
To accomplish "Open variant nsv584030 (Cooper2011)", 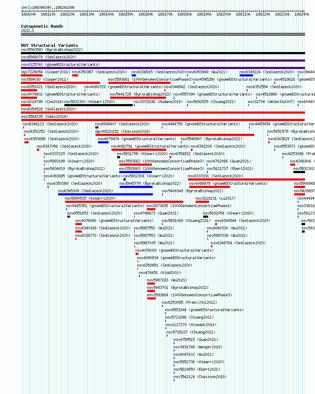I will tap(45, 79).
